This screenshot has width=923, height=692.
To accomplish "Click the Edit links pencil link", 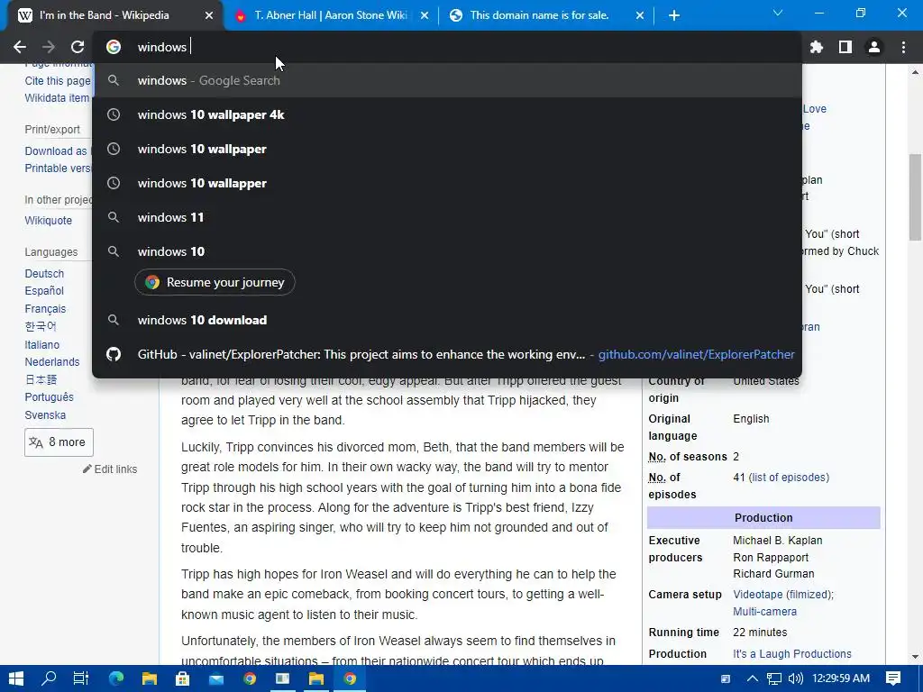I will pyautogui.click(x=110, y=469).
